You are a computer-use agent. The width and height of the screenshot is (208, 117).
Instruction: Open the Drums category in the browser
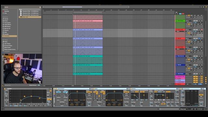coord(6,21)
